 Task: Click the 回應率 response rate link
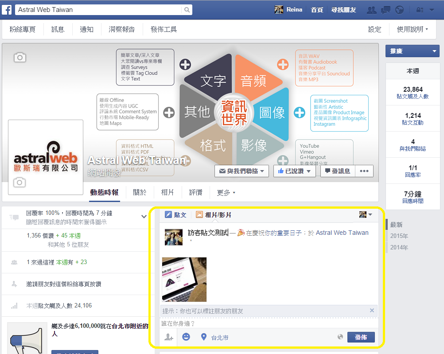(x=413, y=175)
